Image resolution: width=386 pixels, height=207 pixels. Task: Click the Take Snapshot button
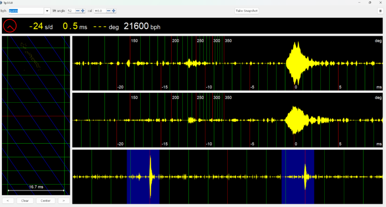[247, 11]
